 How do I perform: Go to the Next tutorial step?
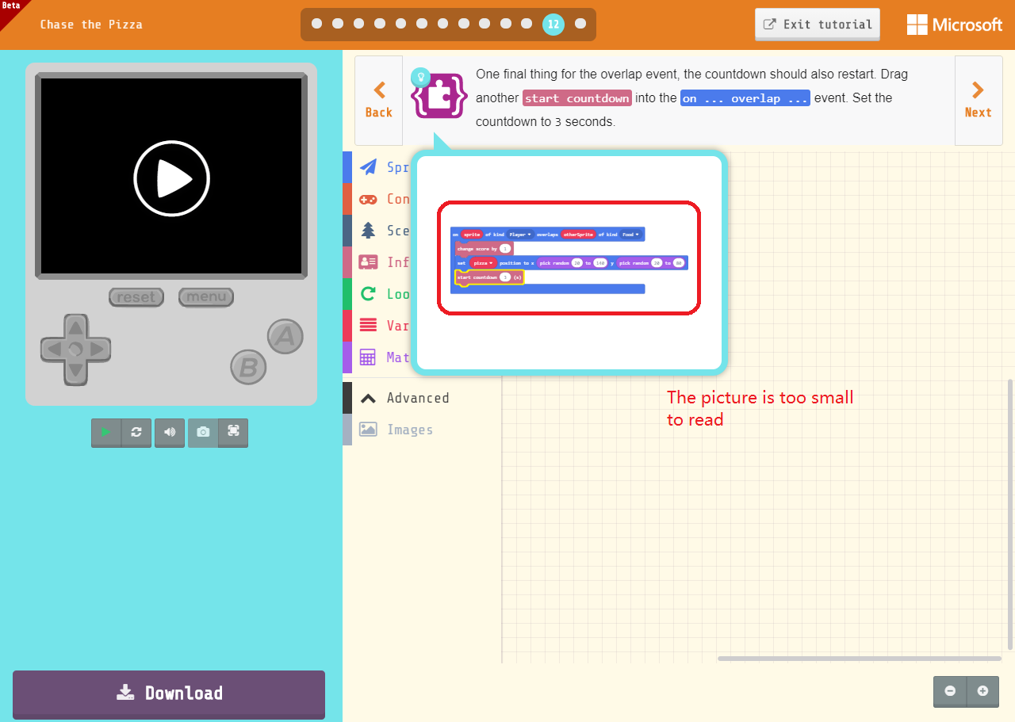click(978, 101)
